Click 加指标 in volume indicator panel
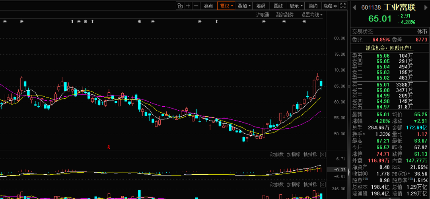Screen dimensions: 430x199 294,184
